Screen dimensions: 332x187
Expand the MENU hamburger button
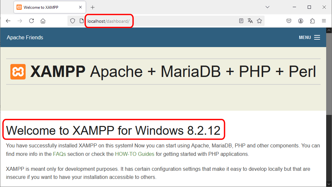[x=309, y=38]
